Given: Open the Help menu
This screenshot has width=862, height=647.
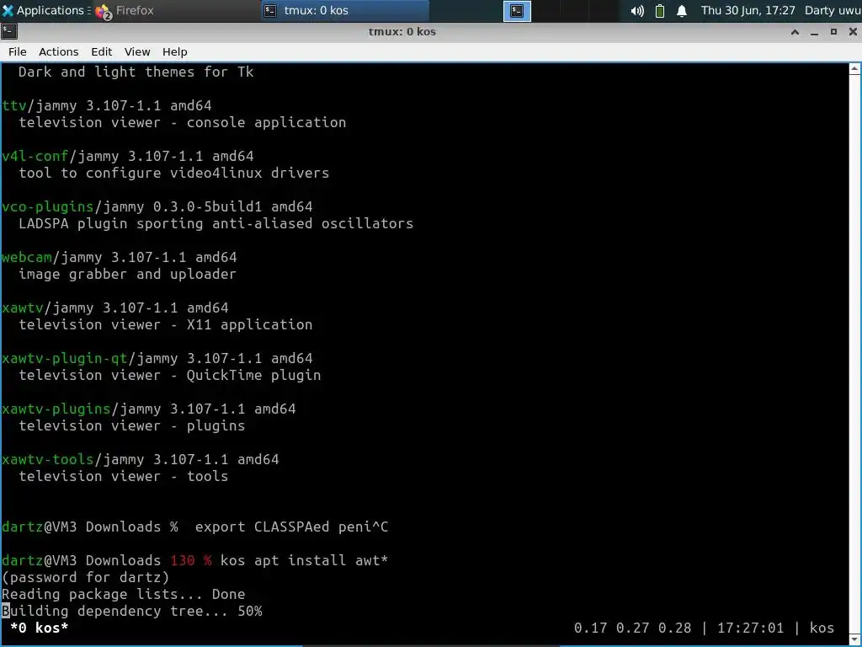Looking at the screenshot, I should tap(175, 51).
